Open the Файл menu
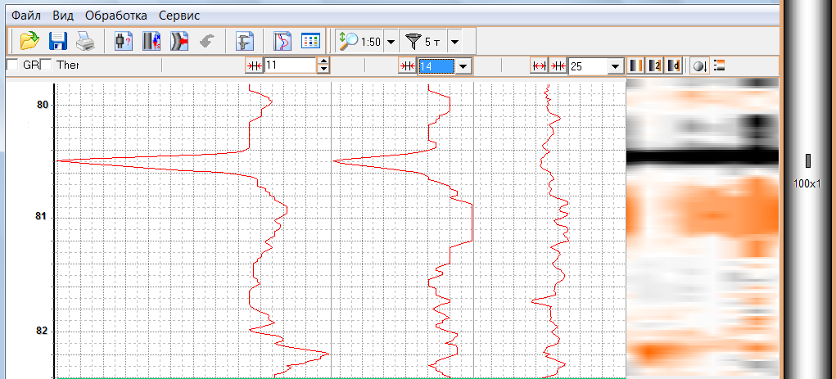The image size is (836, 379). [26, 16]
